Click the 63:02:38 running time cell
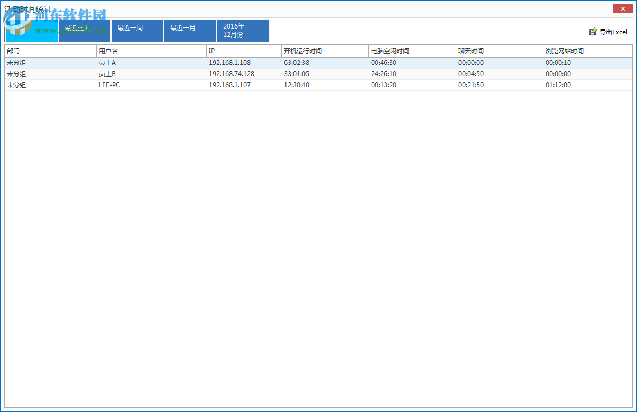This screenshot has height=412, width=637. coord(297,63)
